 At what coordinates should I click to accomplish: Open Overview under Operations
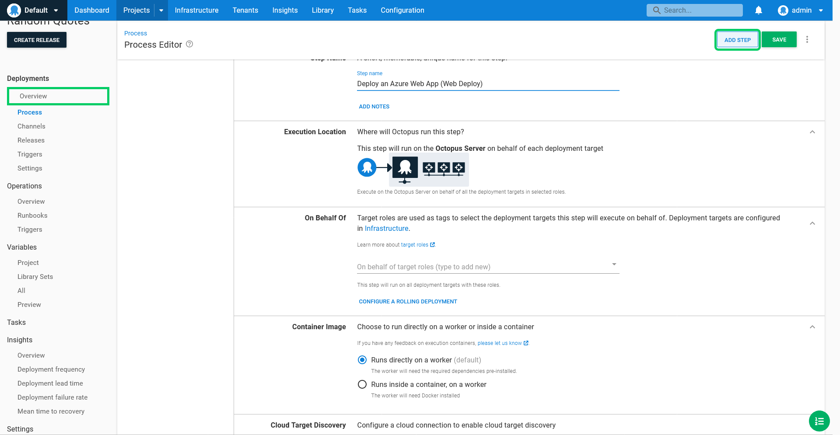pyautogui.click(x=31, y=202)
